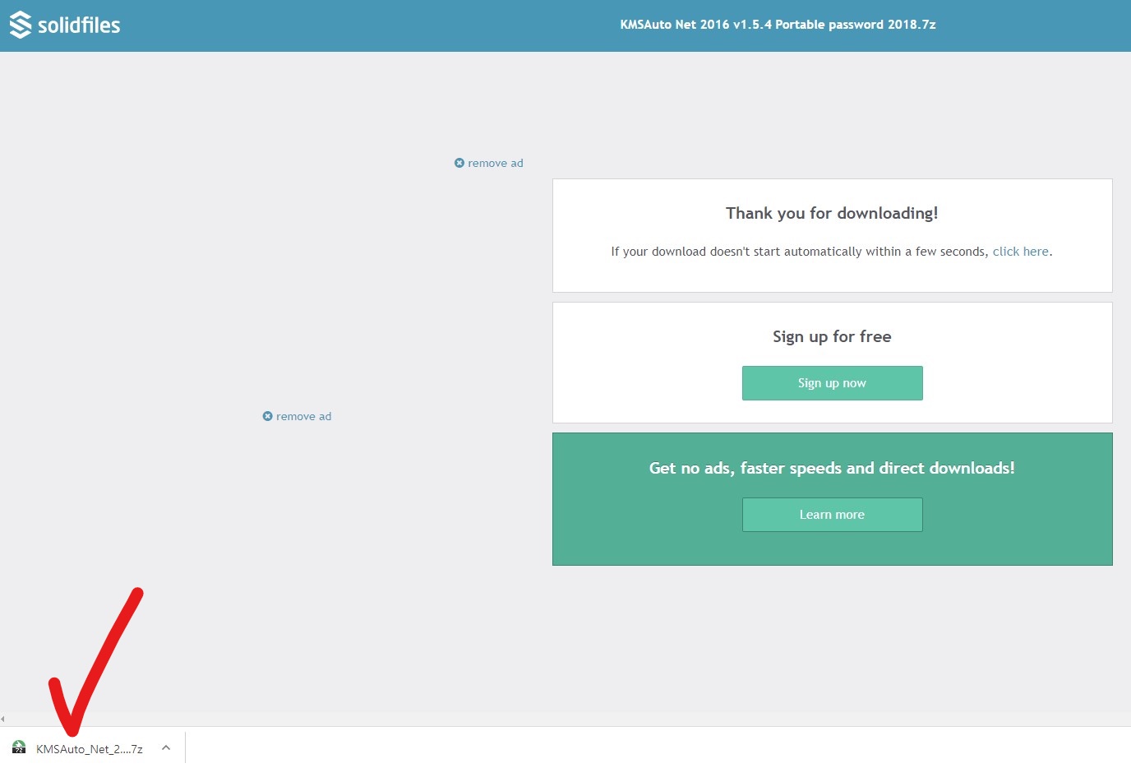Image resolution: width=1131 pixels, height=768 pixels.
Task: Open the downloaded KMSAuto_Net 7z file
Action: [90, 748]
